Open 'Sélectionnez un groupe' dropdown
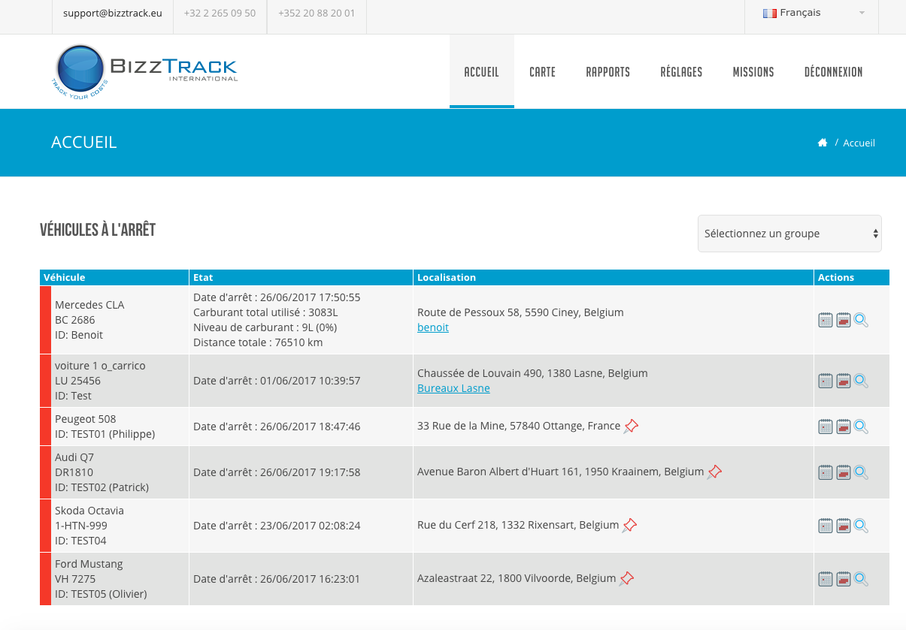The width and height of the screenshot is (906, 630). [x=789, y=234]
